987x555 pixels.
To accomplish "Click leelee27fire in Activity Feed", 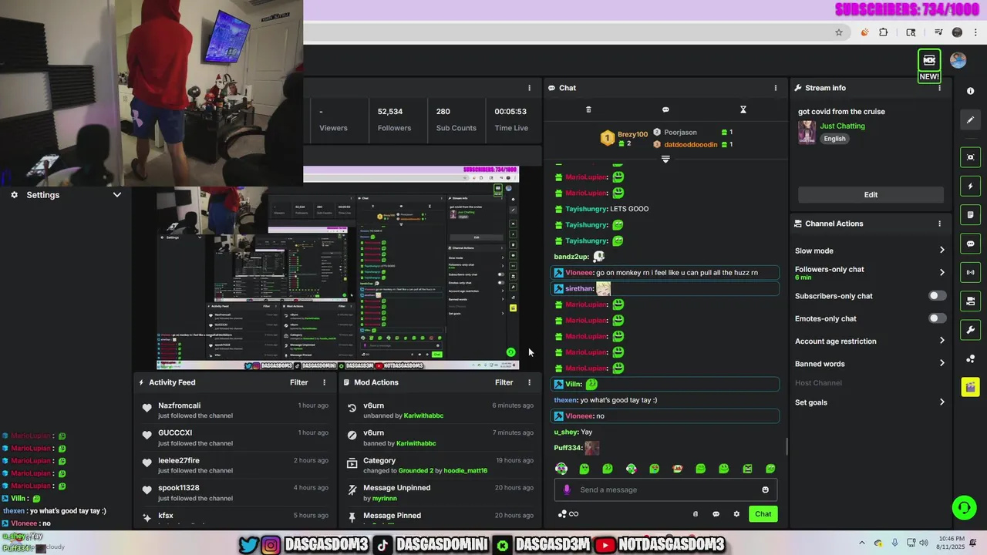I will [179, 460].
